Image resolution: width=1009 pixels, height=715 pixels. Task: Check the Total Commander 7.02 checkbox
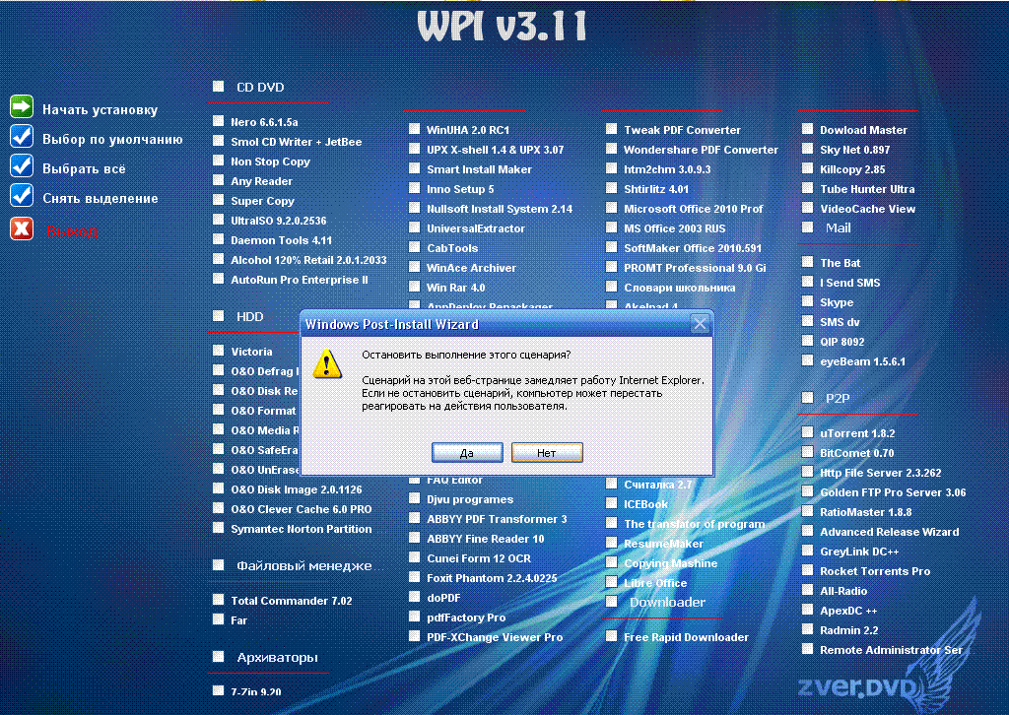click(x=219, y=599)
